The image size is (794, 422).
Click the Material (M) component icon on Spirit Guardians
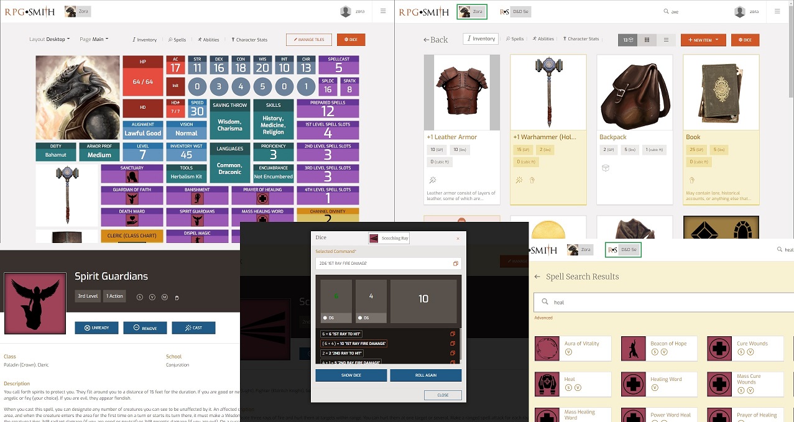pos(164,297)
